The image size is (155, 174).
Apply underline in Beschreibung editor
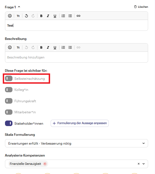(55, 48)
